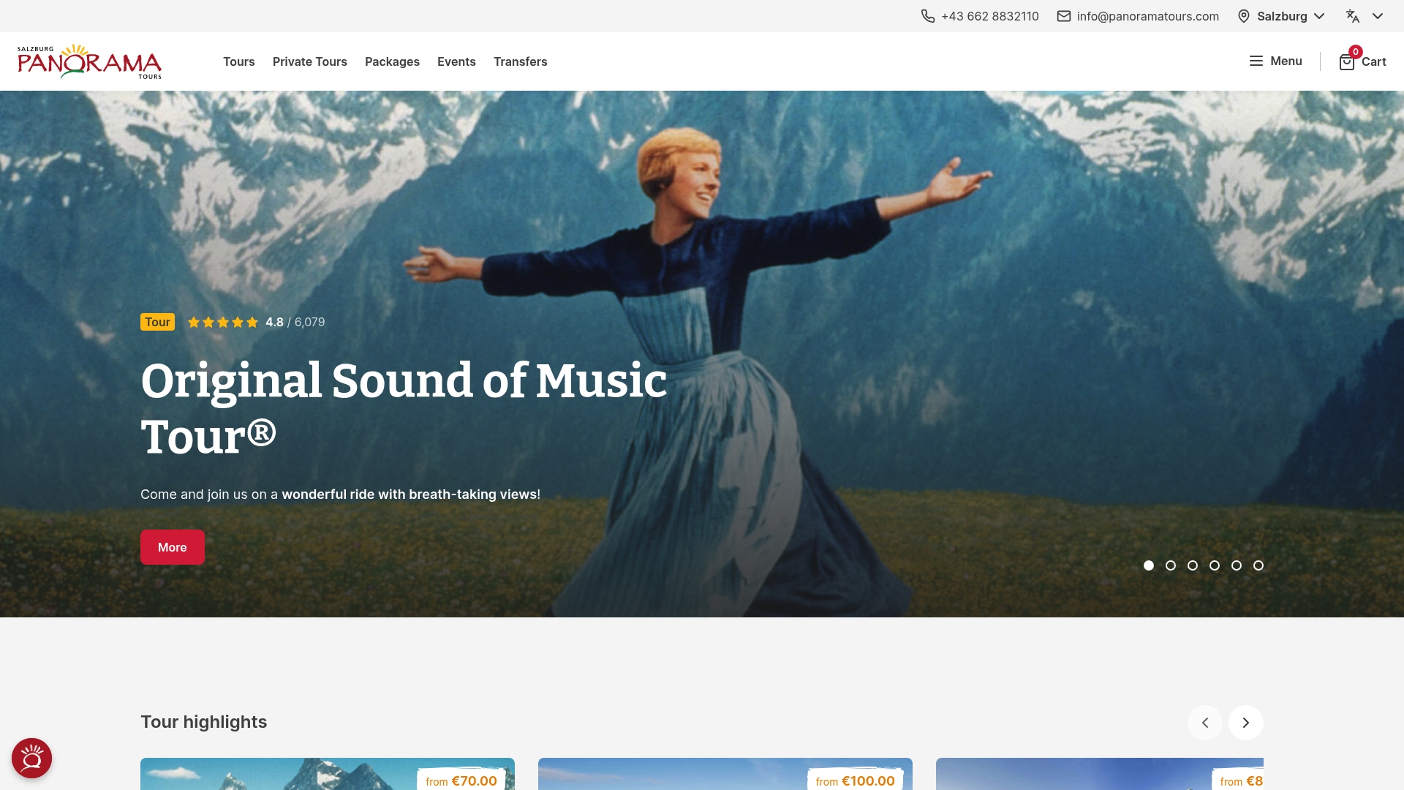Image resolution: width=1404 pixels, height=790 pixels.
Task: Click the cart item count badge
Action: coord(1356,52)
